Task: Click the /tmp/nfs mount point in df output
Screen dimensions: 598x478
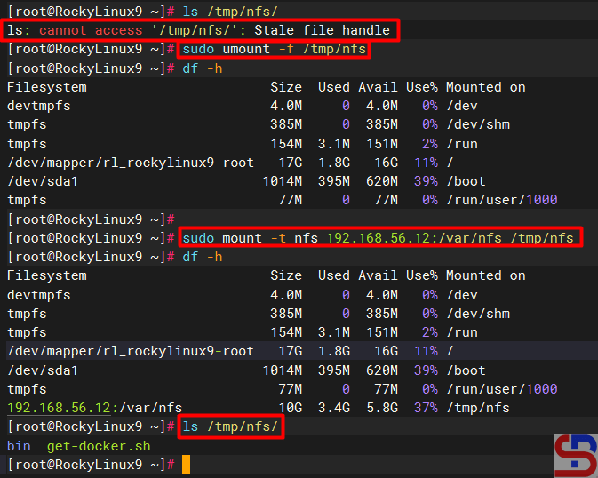Action: point(478,408)
